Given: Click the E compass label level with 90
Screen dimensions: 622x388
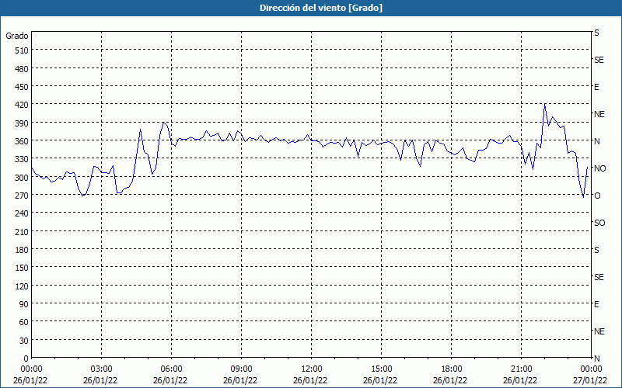Looking at the screenshot, I should 596,304.
